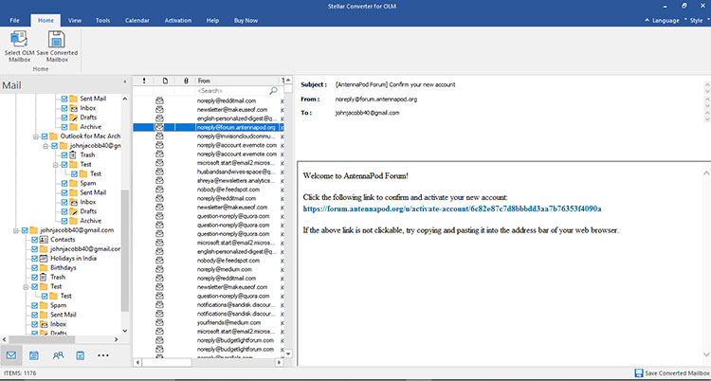This screenshot has width=711, height=381.
Task: Click the folder tree scroll-right arrow
Action: pyautogui.click(x=116, y=339)
